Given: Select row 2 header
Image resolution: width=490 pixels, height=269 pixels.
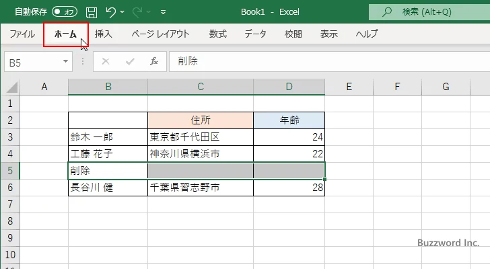Looking at the screenshot, I should [x=10, y=120].
